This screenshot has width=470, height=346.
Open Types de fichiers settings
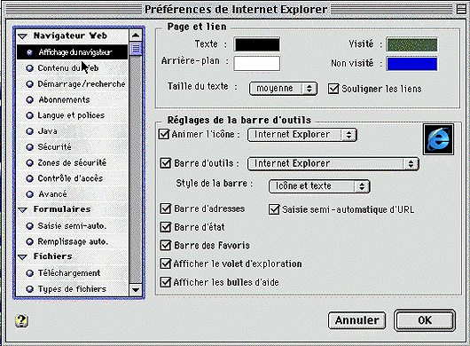pyautogui.click(x=72, y=289)
